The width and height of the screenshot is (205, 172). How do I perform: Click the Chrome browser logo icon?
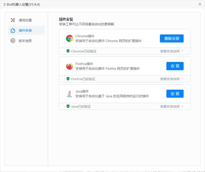click(x=70, y=38)
